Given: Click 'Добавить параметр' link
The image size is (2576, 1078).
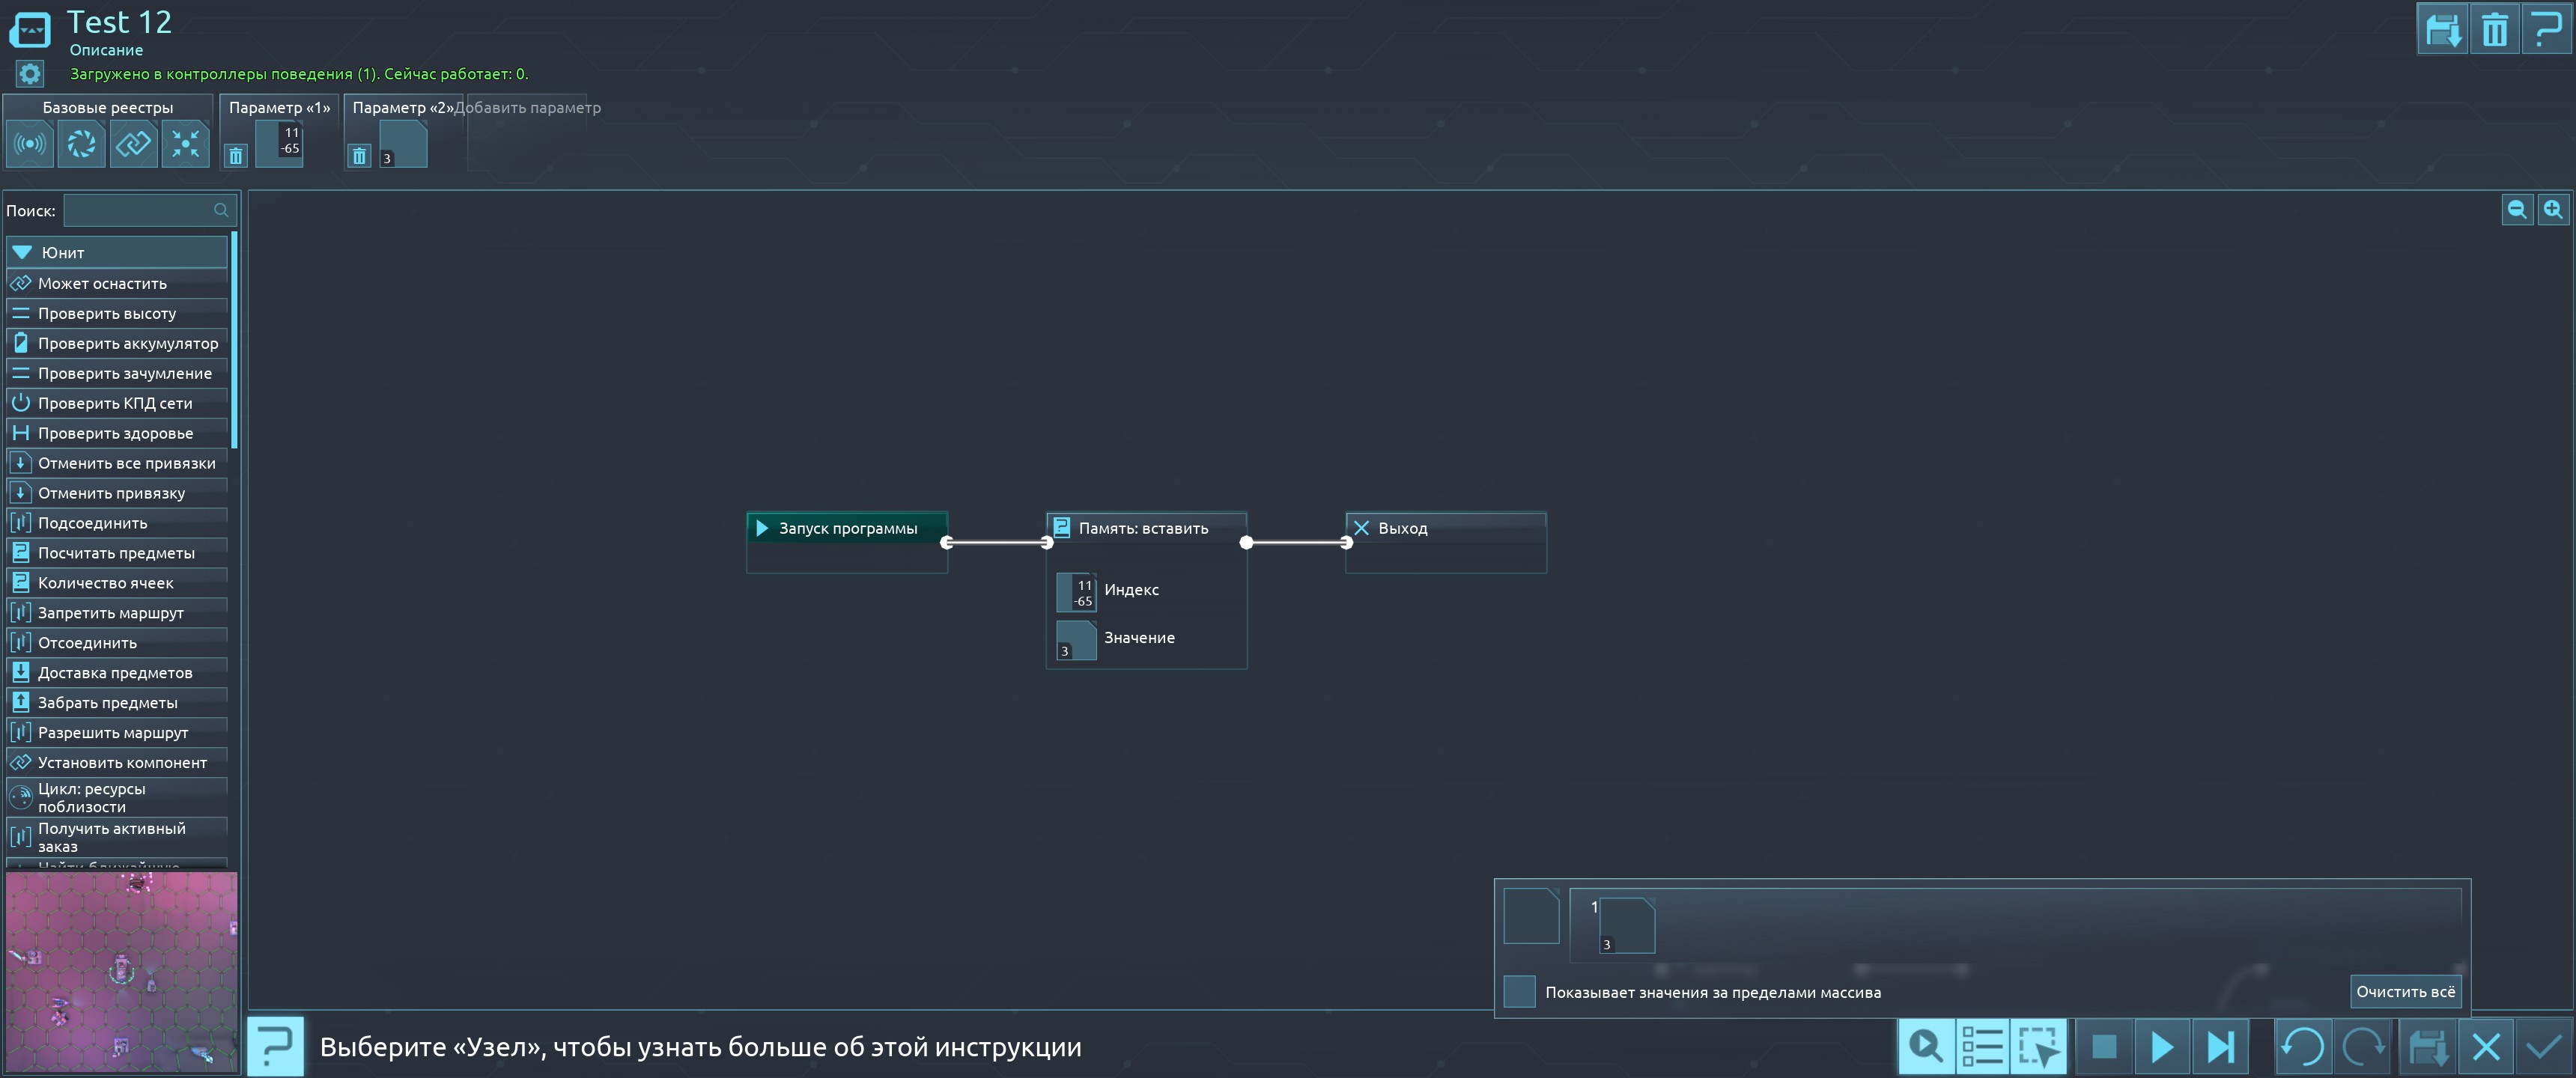Looking at the screenshot, I should [528, 108].
